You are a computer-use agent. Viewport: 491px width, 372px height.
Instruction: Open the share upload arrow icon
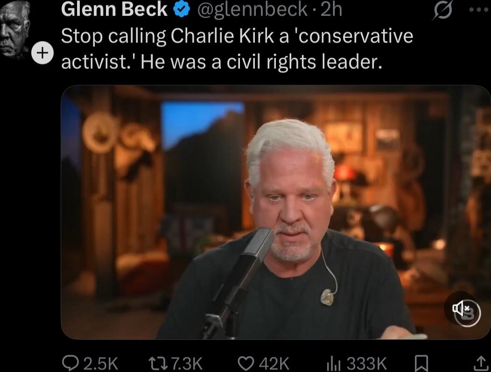pyautogui.click(x=480, y=363)
